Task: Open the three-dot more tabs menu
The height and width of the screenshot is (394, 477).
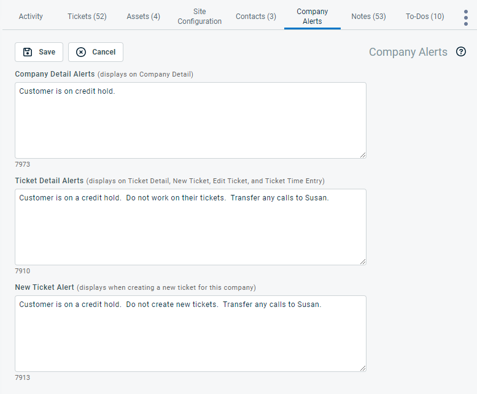Action: [466, 18]
